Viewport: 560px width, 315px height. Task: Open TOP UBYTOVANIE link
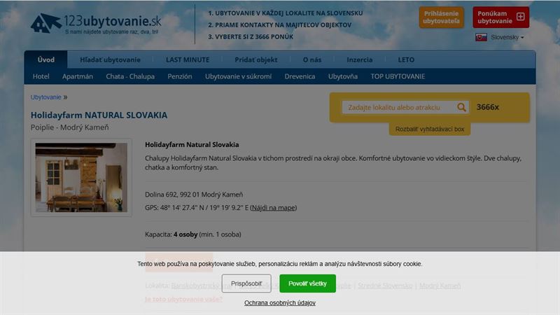point(398,76)
